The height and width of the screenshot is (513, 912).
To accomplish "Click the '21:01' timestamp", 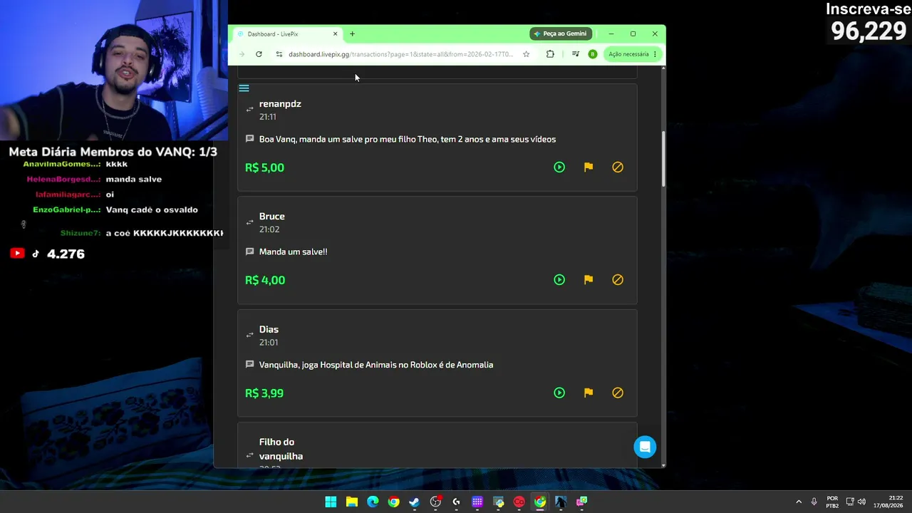I will pyautogui.click(x=269, y=342).
